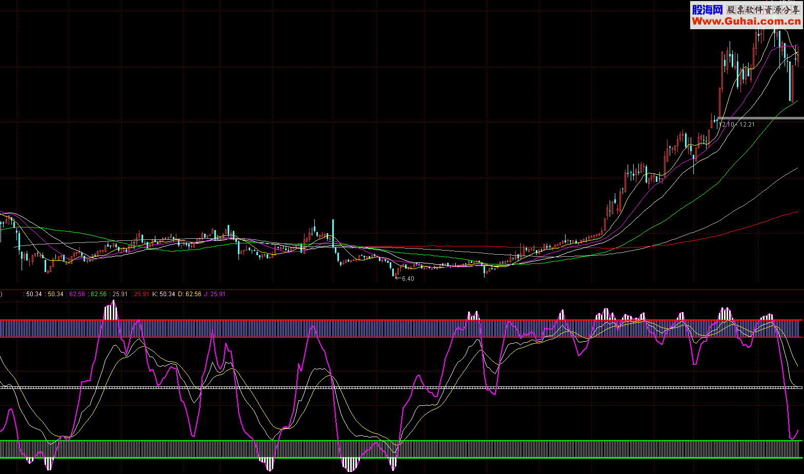Image resolution: width=804 pixels, height=474 pixels.
Task: Click the green 62.56 indicator readout
Action: tap(97, 294)
